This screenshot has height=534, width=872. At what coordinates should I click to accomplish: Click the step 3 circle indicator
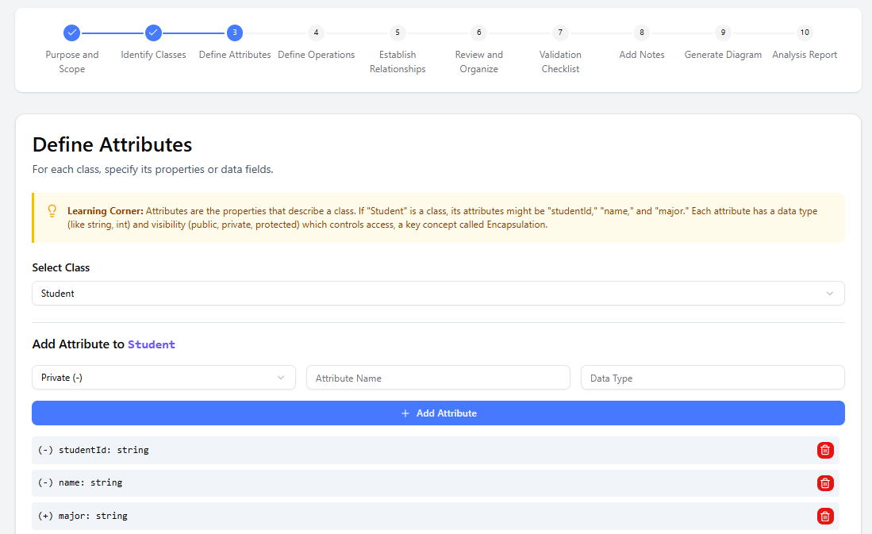coord(235,33)
